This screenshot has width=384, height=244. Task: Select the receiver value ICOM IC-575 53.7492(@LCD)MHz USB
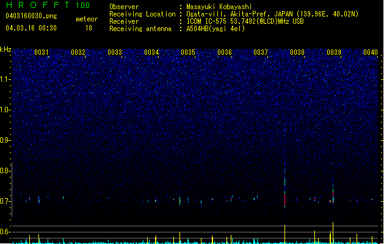(245, 21)
